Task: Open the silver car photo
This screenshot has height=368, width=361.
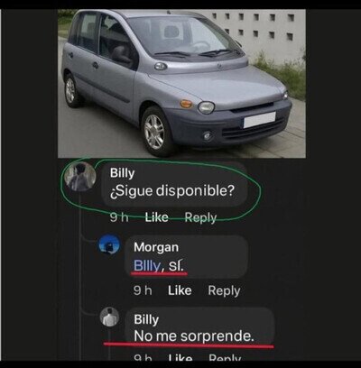Action: pyautogui.click(x=181, y=83)
